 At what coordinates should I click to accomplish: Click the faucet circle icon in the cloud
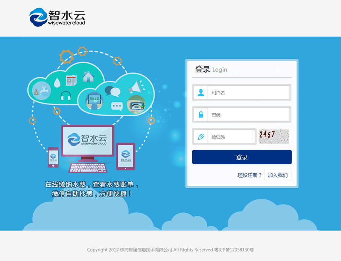click(x=41, y=91)
